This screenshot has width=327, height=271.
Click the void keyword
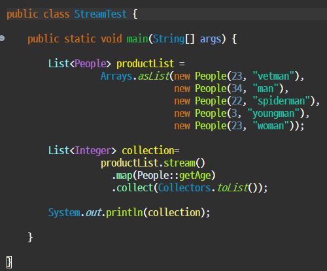point(111,39)
